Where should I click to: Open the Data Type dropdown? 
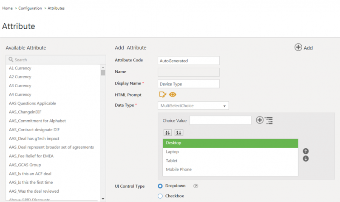[193, 105]
